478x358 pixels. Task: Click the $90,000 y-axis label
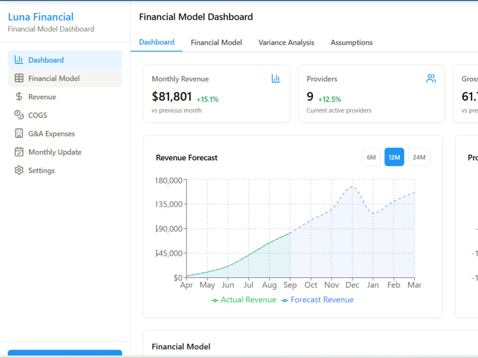(x=169, y=229)
